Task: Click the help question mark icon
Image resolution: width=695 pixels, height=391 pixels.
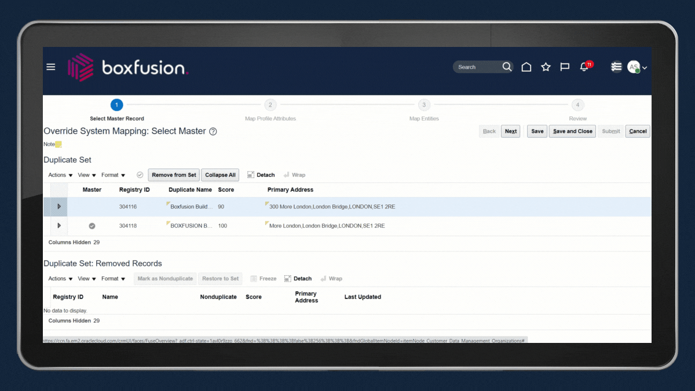Action: (213, 131)
